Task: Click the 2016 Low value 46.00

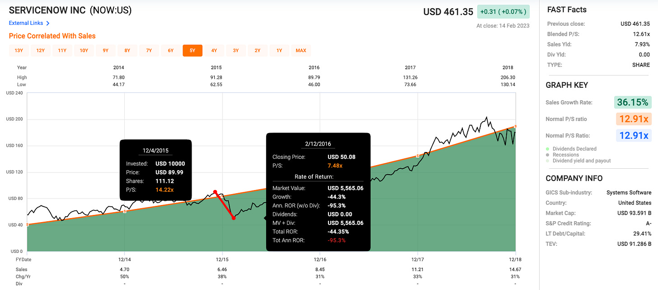Action: [x=314, y=84]
